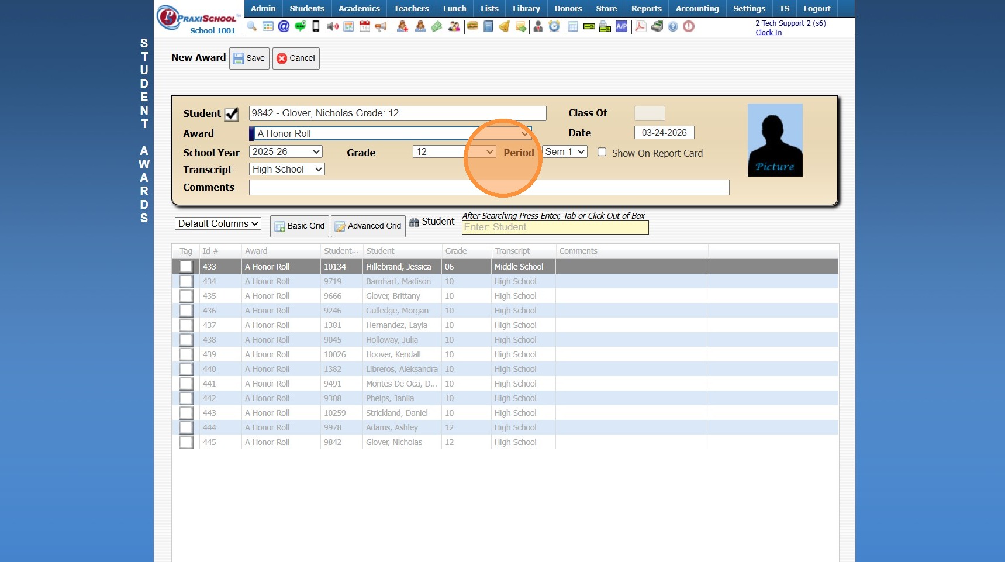Click the Comments input field
Viewport: 1005px width, 562px height.
click(489, 187)
